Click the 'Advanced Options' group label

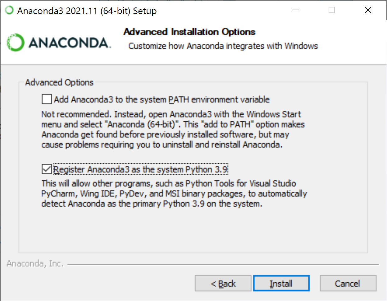pyautogui.click(x=59, y=82)
